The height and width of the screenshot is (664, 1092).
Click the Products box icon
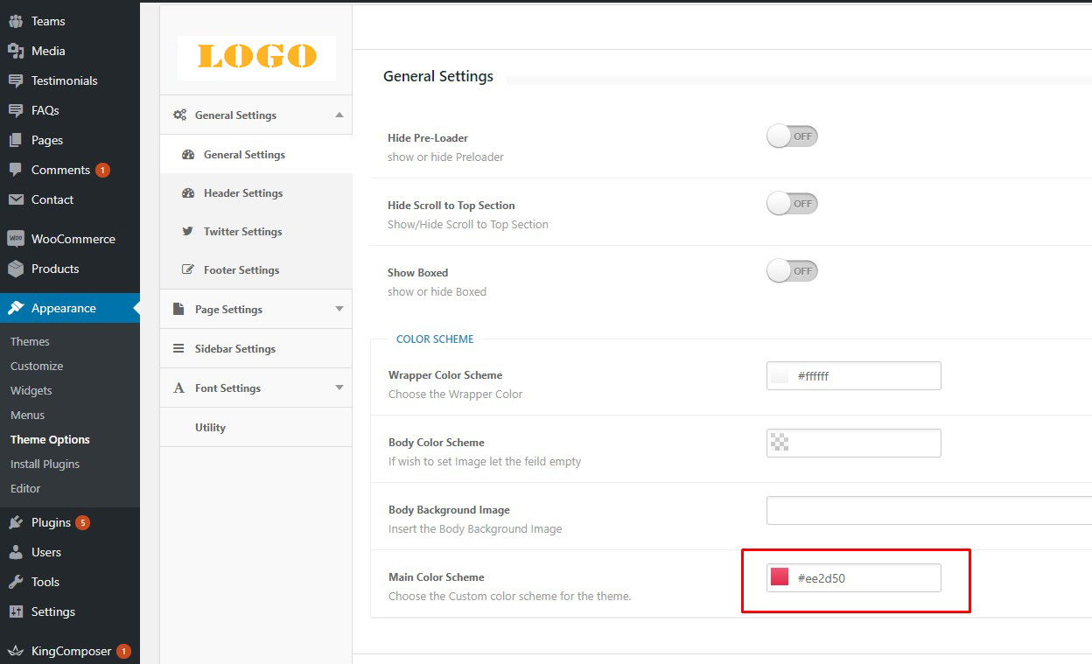pyautogui.click(x=16, y=269)
